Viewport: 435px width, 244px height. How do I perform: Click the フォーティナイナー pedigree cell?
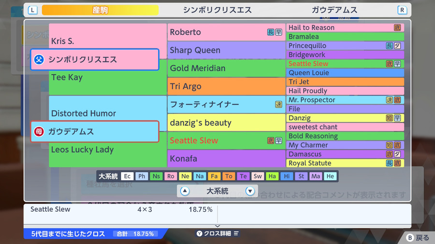[x=226, y=104]
